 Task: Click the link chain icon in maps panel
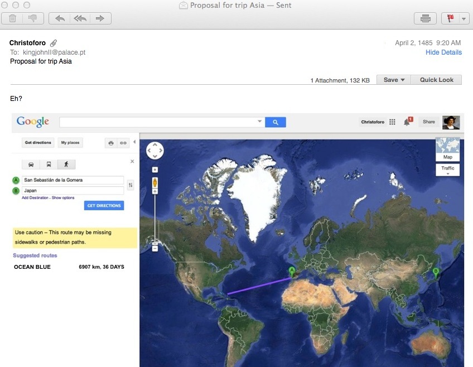123,143
